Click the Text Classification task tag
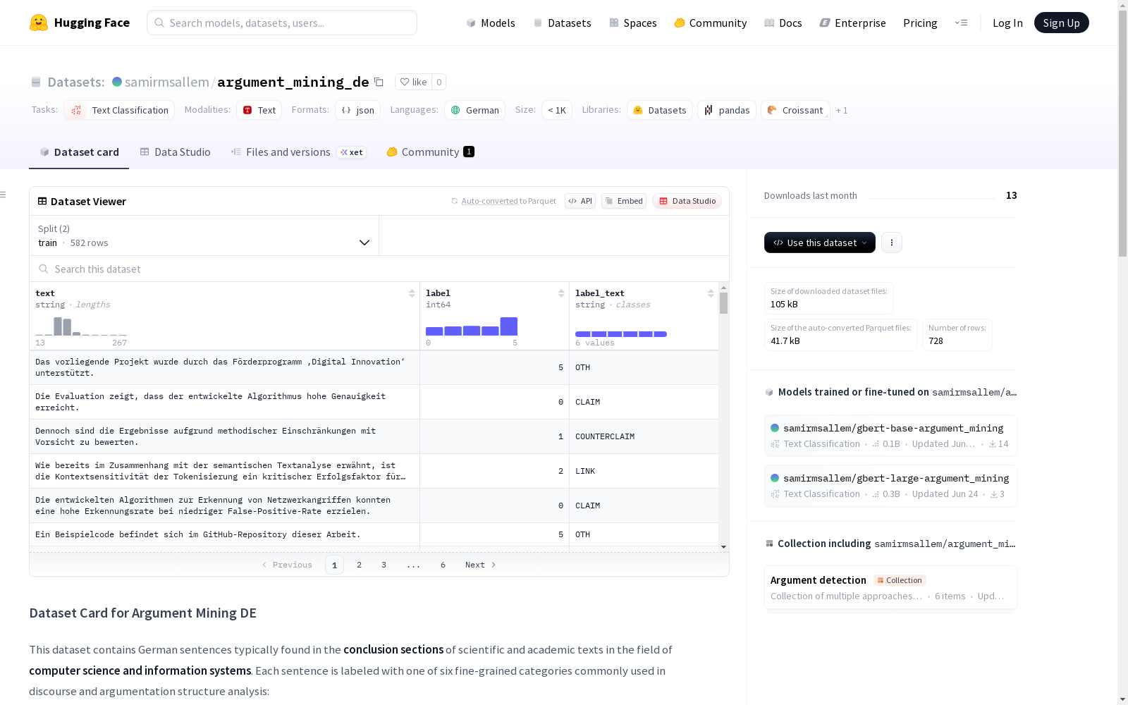 pyautogui.click(x=119, y=110)
